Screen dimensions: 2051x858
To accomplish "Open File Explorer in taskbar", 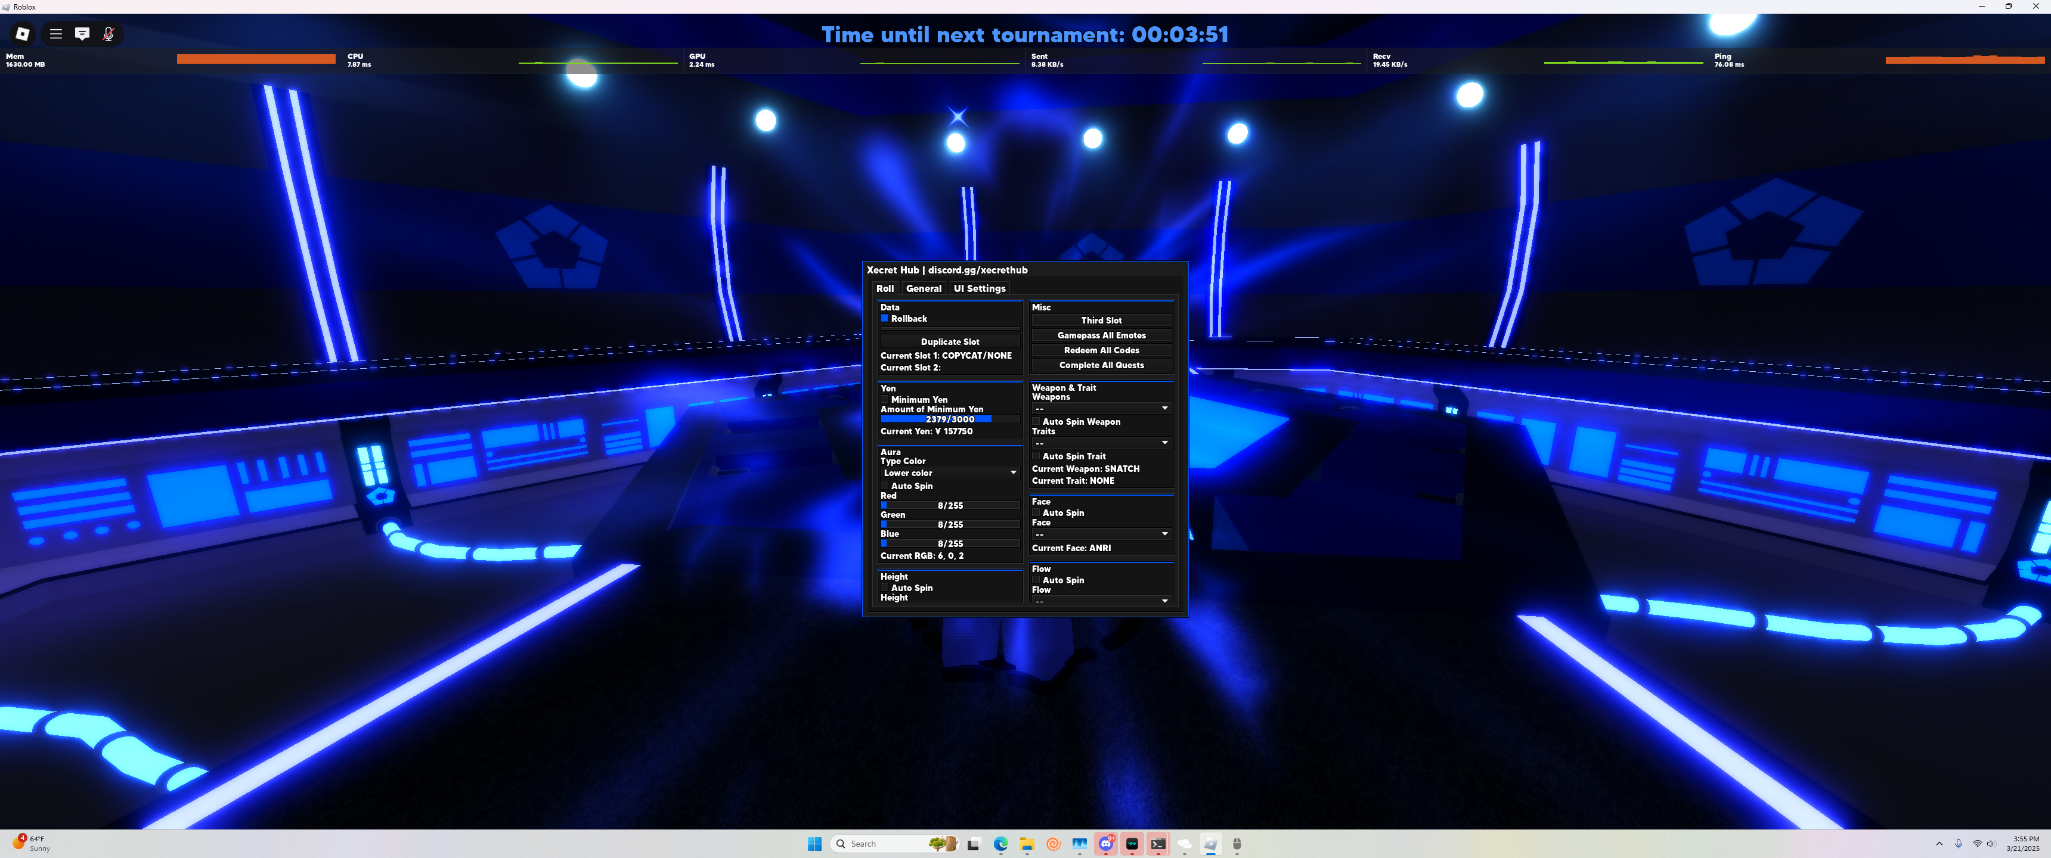I will coord(1027,844).
